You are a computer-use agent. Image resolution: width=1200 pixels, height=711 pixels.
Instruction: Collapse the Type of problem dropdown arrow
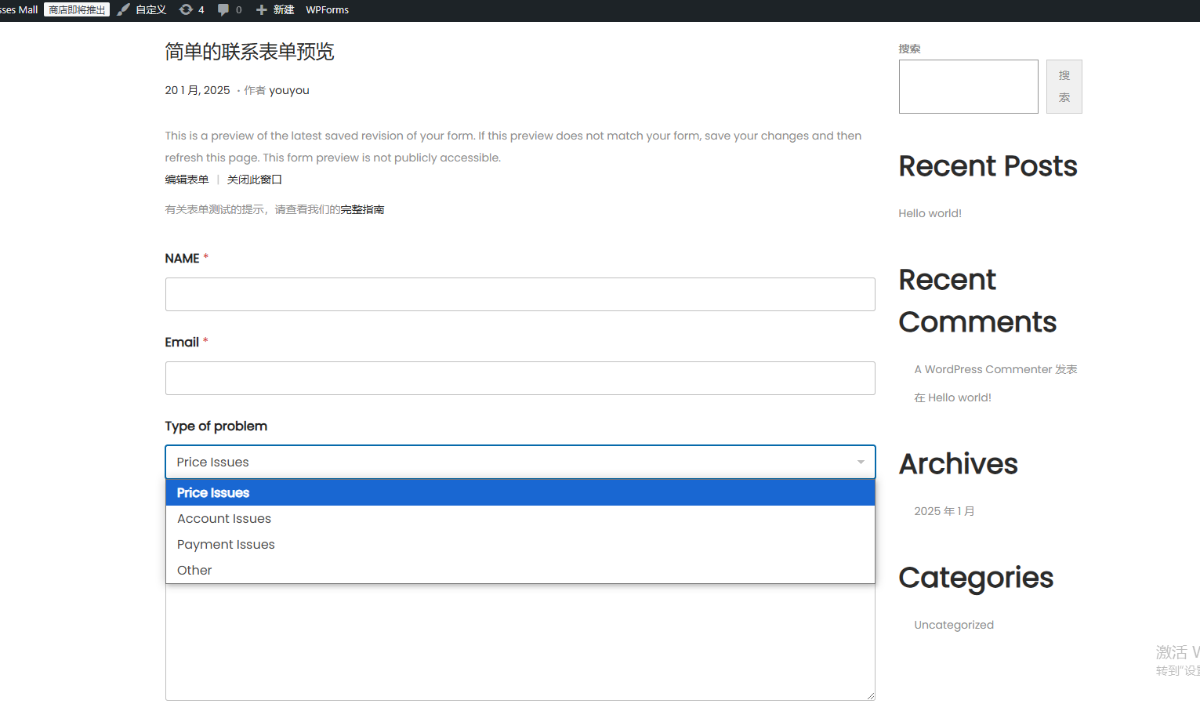[861, 462]
